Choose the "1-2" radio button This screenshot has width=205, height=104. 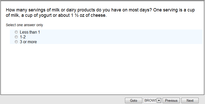point(16,37)
